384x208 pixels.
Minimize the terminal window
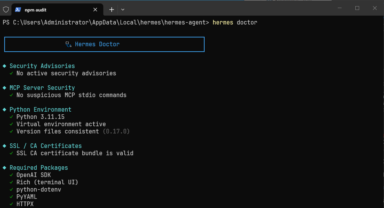pyautogui.click(x=340, y=8)
